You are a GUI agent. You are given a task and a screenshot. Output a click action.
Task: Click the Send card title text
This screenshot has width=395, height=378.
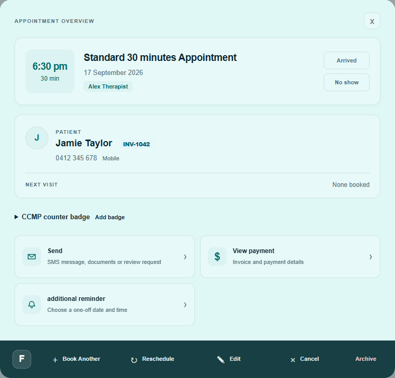coord(55,251)
